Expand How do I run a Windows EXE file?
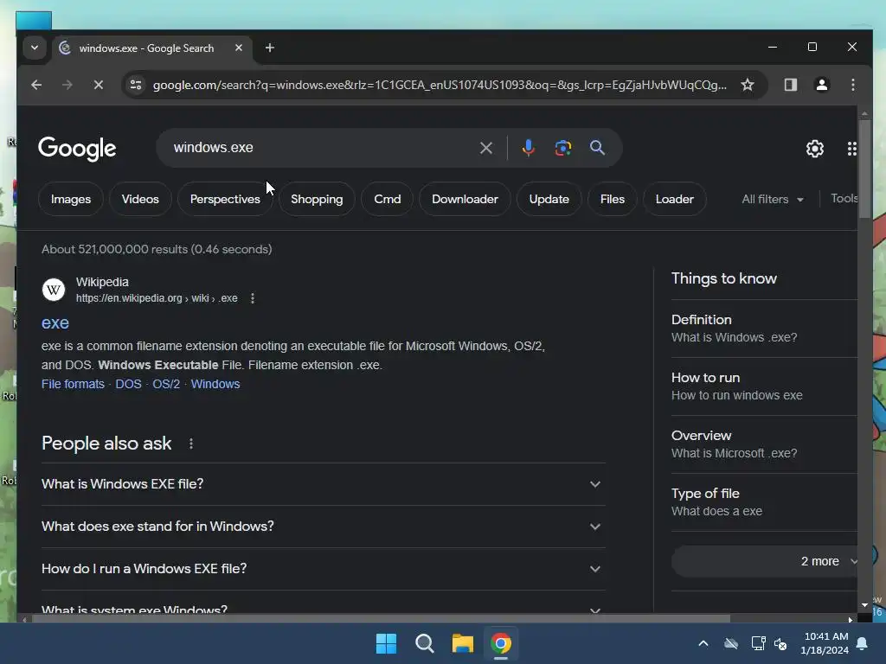886x664 pixels. (324, 569)
